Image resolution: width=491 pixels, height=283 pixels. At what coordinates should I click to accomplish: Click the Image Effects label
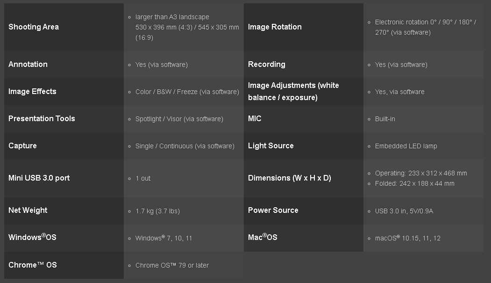click(32, 92)
